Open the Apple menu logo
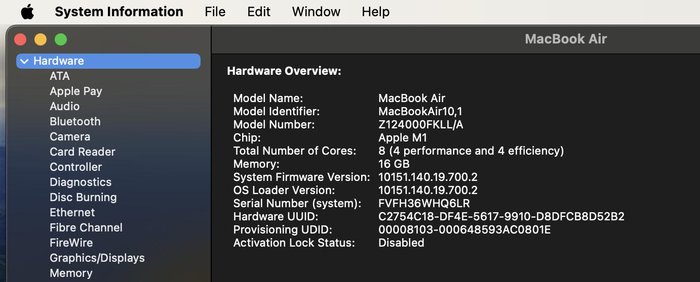 27,12
